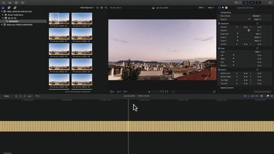Screen dimensions: 274x154
Task: Click the play button under viewer
Action: (149, 92)
